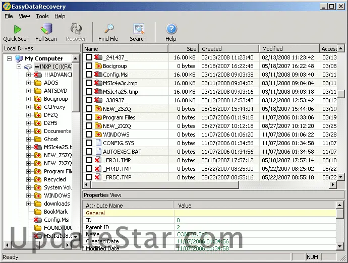Open Help from the toolbar

[171, 33]
